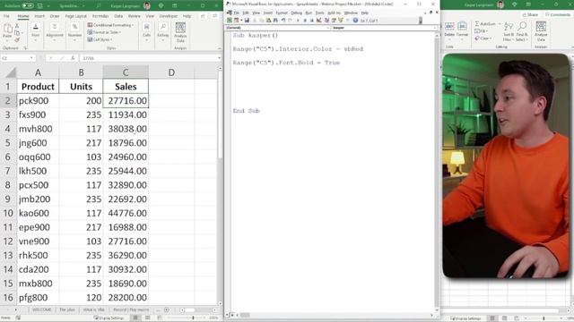Click the Reset stop icon in VBA
Viewport: 574px width, 322px height.
click(312, 20)
